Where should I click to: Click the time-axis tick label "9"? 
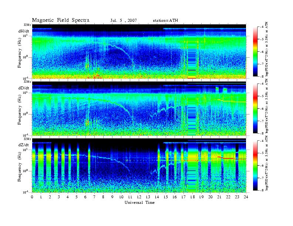click(112, 197)
